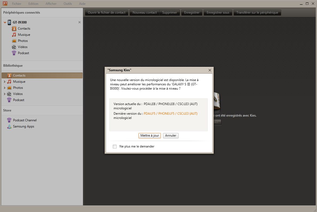Image resolution: width=317 pixels, height=212 pixels.
Task: Click the 'Nouveau contact' toolbar button
Action: 145,13
